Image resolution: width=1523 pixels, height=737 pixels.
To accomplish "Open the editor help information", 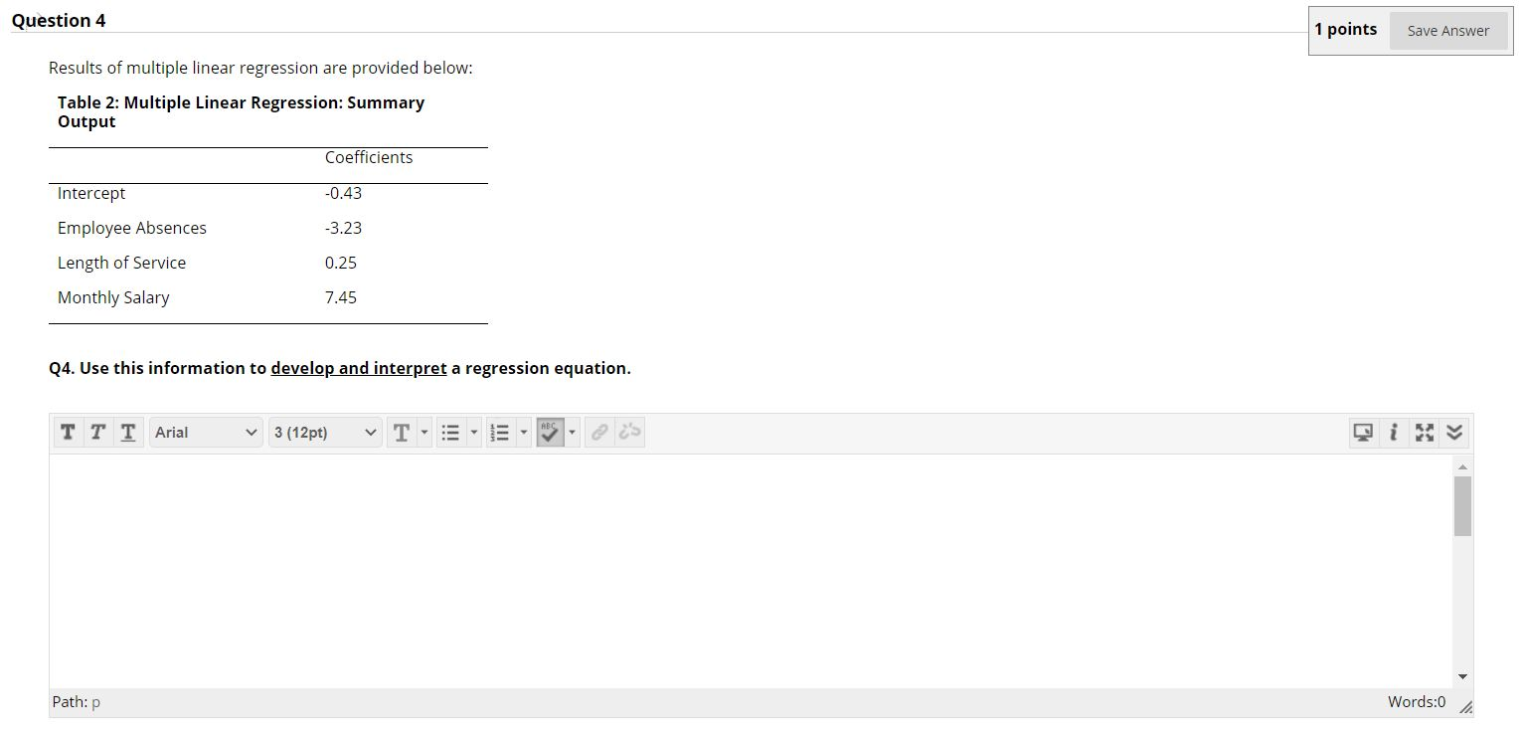I will (x=1394, y=432).
